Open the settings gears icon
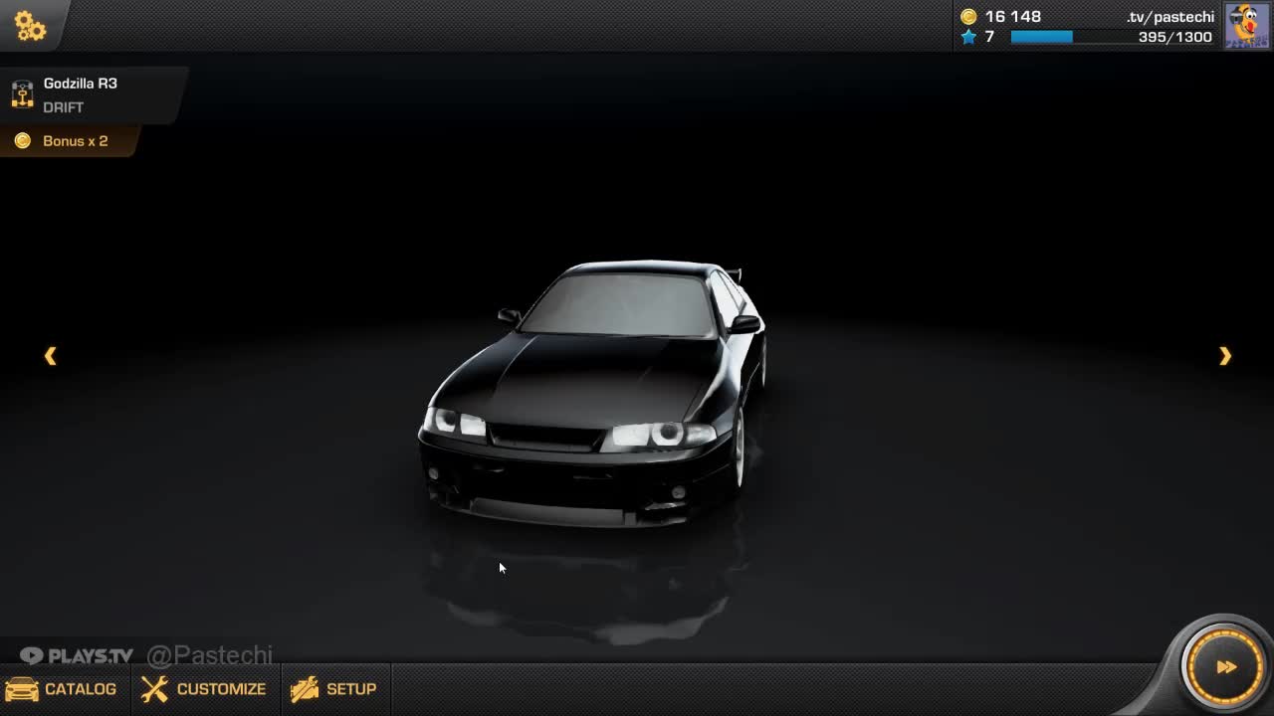The image size is (1274, 716). point(30,27)
